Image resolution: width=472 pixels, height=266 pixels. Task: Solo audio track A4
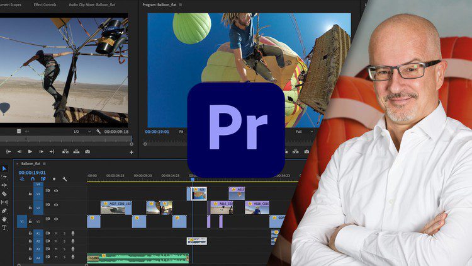pyautogui.click(x=64, y=257)
